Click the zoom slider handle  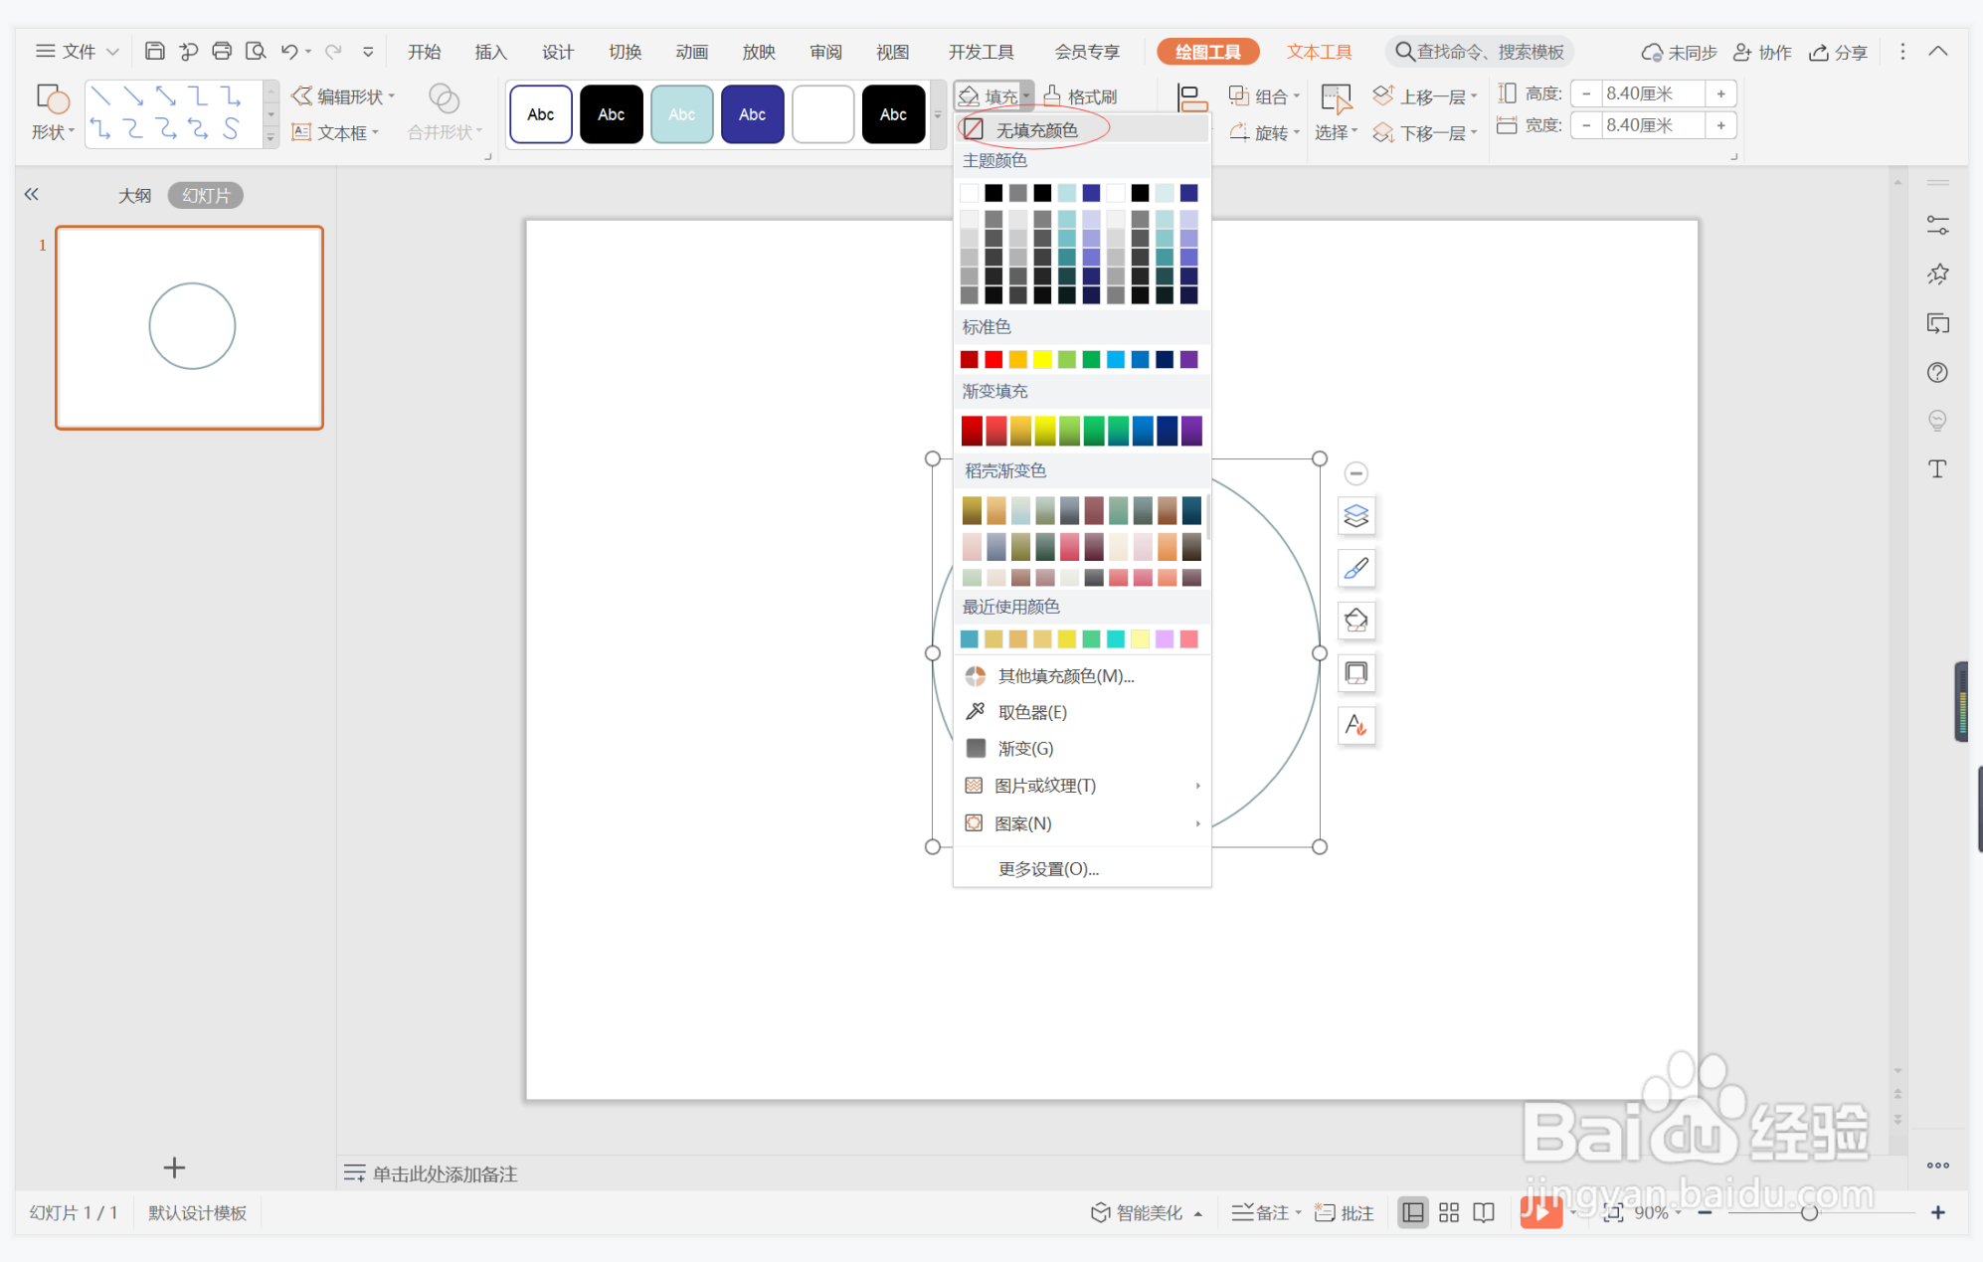[1809, 1212]
